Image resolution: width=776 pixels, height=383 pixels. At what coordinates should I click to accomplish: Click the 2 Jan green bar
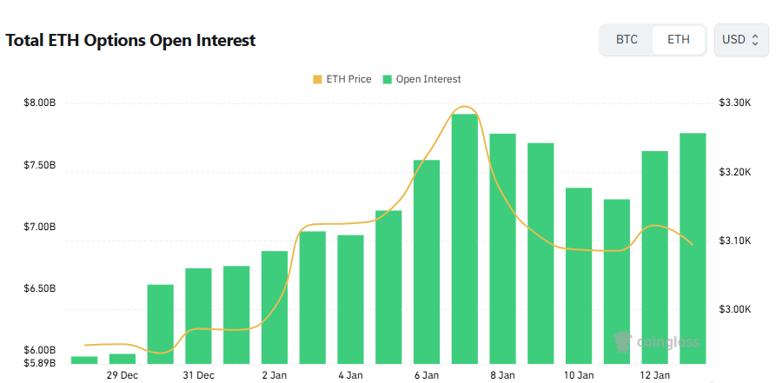click(275, 306)
